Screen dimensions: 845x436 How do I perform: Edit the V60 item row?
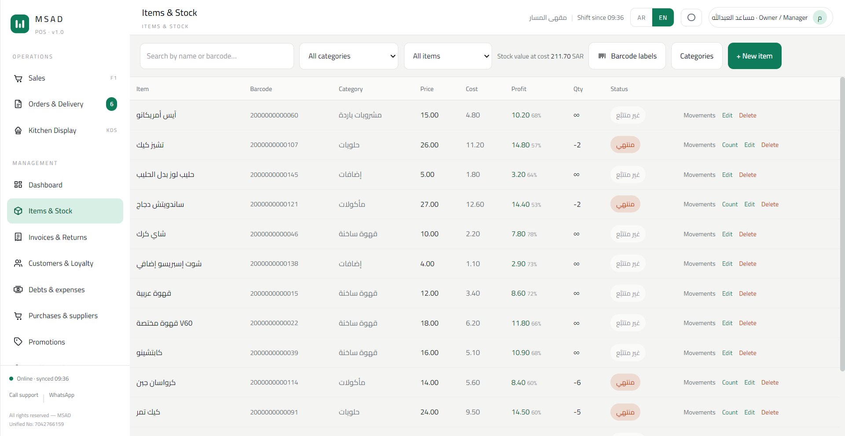pos(727,323)
